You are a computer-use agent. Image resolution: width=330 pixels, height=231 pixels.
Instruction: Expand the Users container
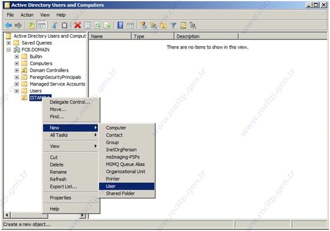(17, 91)
